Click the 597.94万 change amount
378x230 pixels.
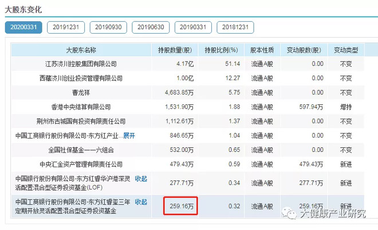click(x=311, y=107)
